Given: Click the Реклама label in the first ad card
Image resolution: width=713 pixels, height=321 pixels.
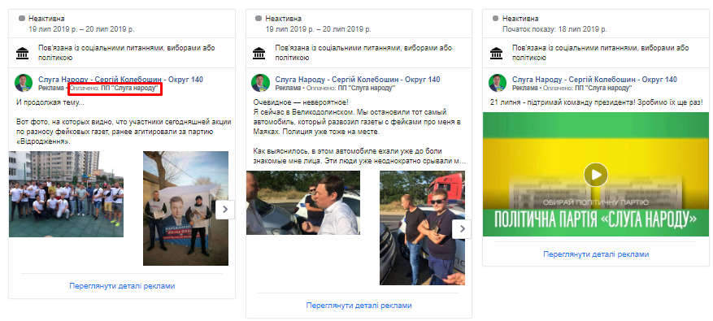Looking at the screenshot, I should pos(51,89).
